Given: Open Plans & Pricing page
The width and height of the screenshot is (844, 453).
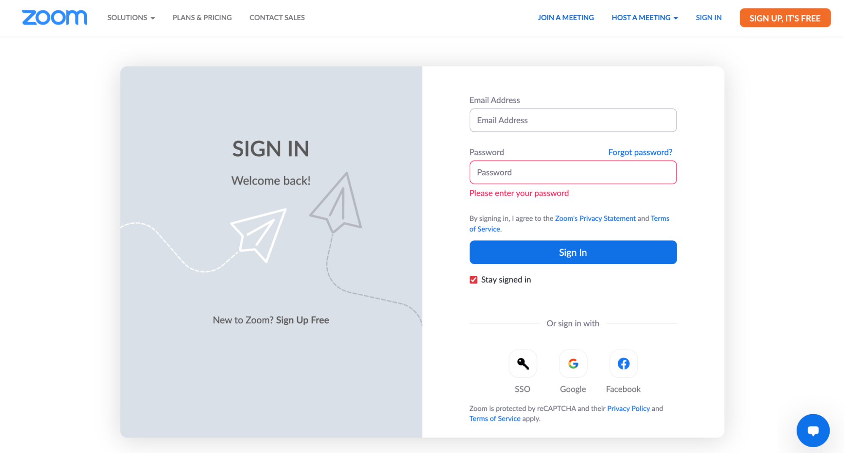Looking at the screenshot, I should tap(202, 18).
